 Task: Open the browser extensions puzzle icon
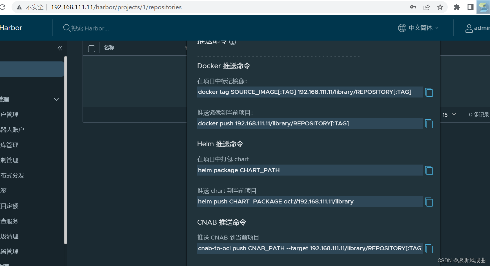[x=457, y=7]
